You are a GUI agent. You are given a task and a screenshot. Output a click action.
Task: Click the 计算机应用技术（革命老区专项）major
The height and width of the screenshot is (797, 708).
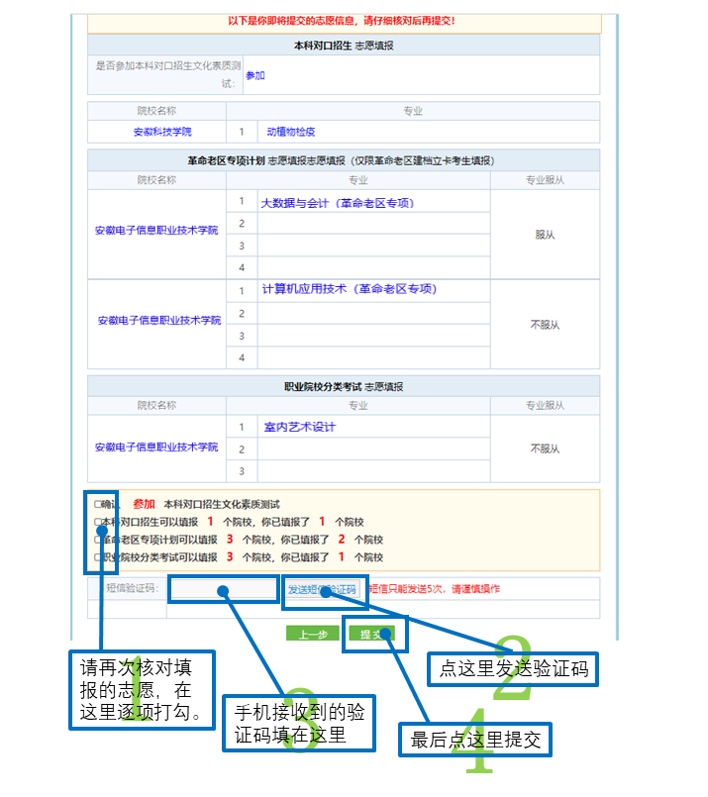349,289
